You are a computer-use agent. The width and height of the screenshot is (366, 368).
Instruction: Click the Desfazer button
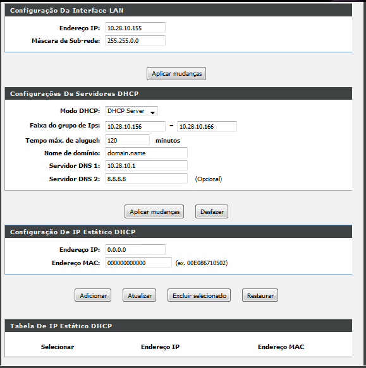click(212, 211)
